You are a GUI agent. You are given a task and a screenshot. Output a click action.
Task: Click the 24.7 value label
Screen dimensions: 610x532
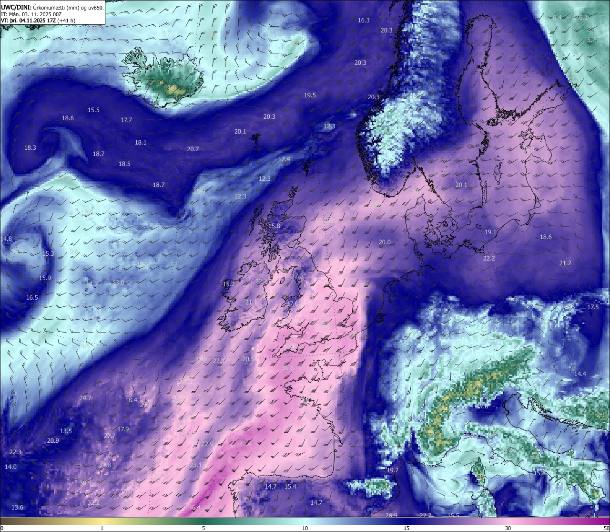[85, 398]
